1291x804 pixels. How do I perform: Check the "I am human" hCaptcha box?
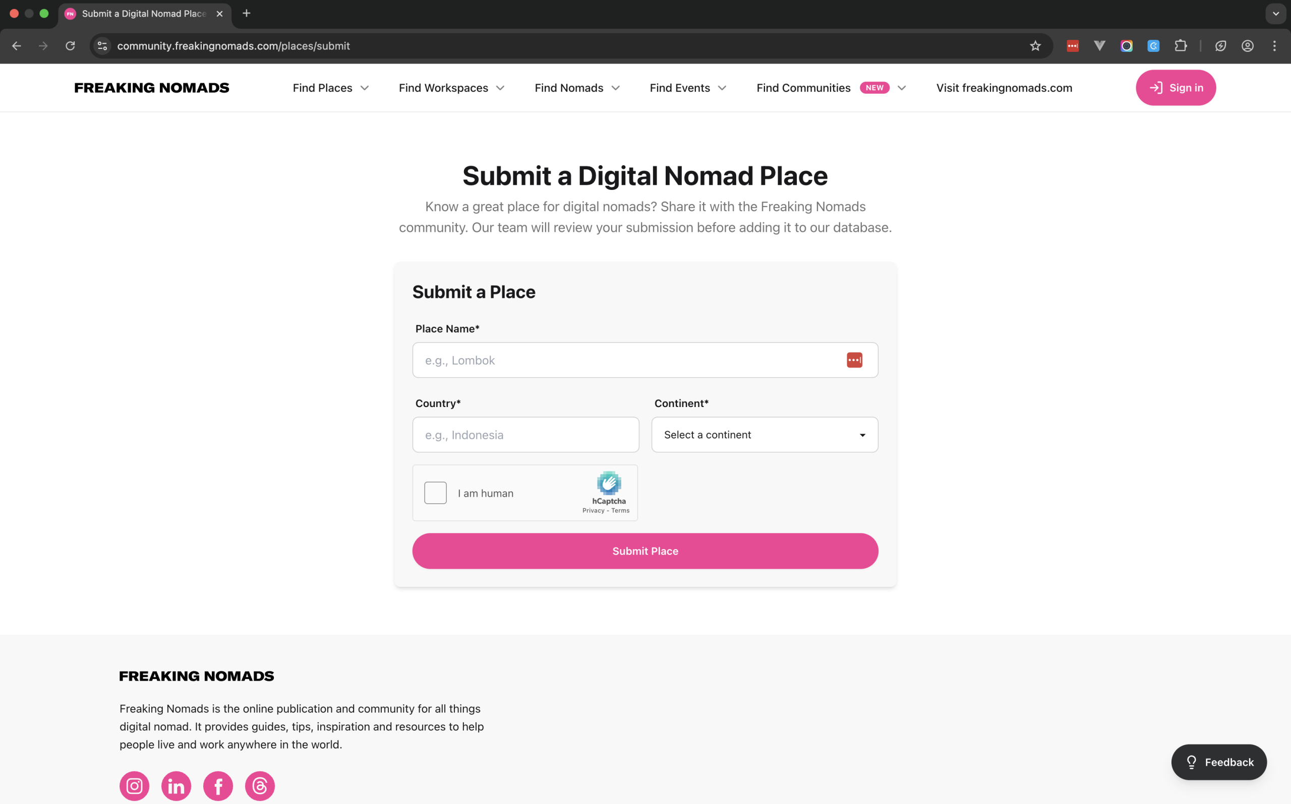pyautogui.click(x=435, y=493)
